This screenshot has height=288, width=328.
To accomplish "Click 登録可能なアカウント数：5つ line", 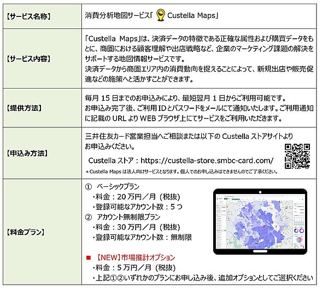I will click(137, 207).
